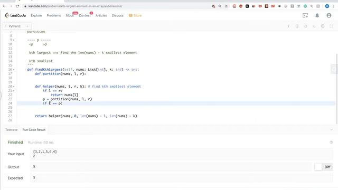The image size is (338, 190).
Task: Click the curly braces format code icon
Action: [297, 26]
